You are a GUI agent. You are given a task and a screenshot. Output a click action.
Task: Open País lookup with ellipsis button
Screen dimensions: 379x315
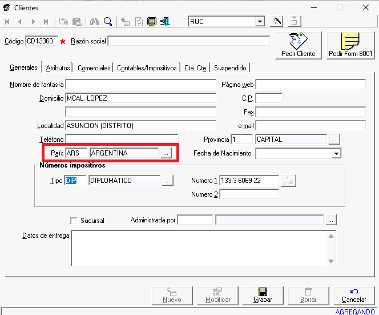[166, 153]
